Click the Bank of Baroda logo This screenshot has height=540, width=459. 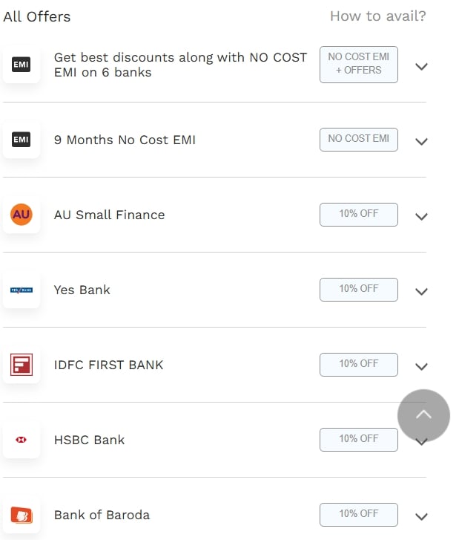22,515
